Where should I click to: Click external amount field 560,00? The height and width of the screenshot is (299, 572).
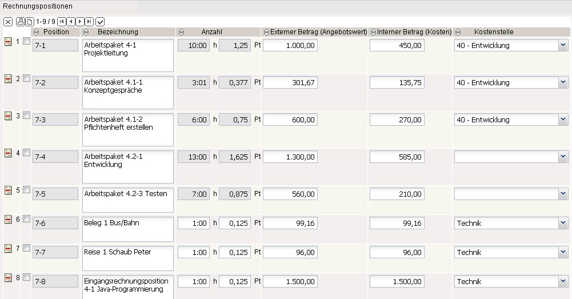[290, 194]
